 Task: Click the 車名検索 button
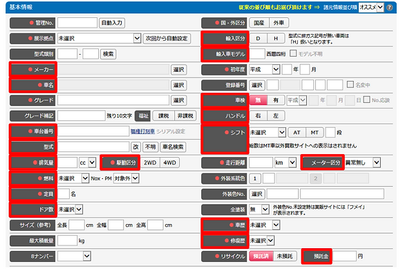point(173,147)
